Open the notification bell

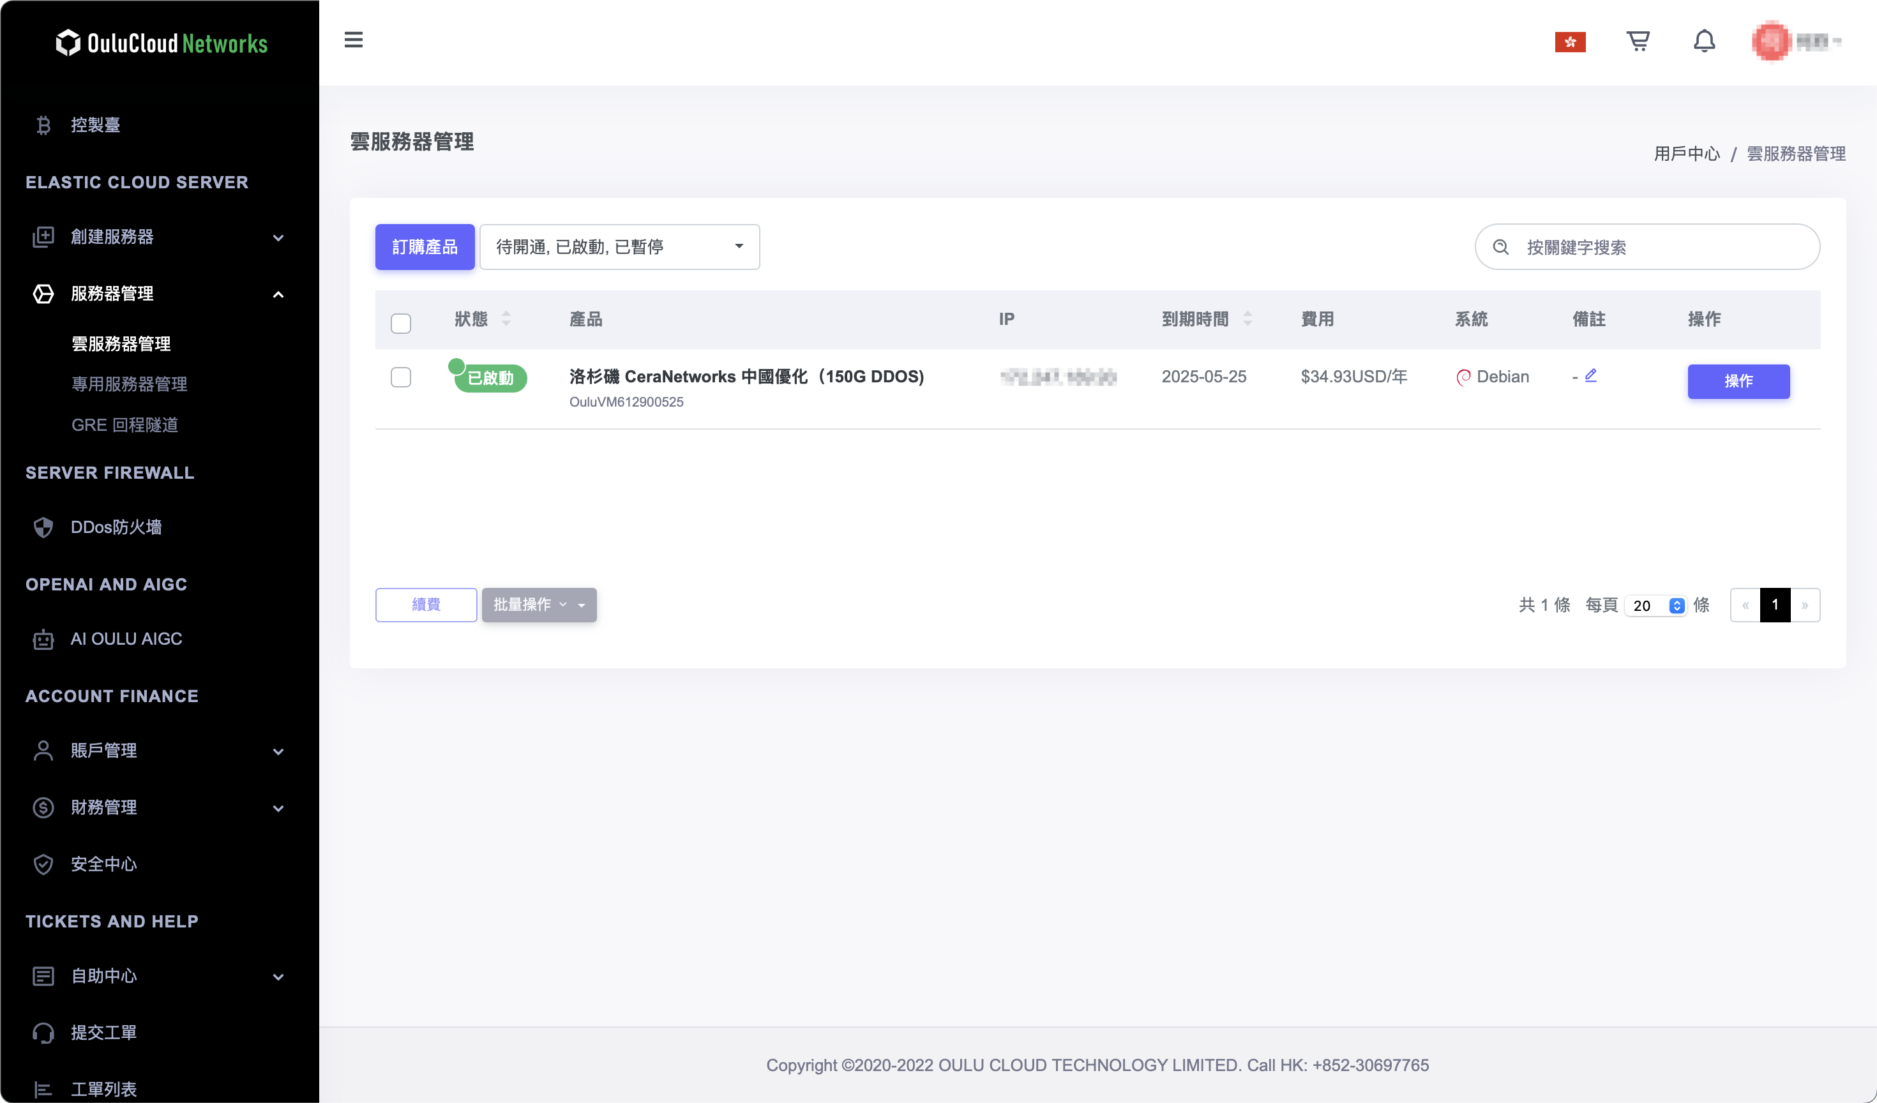[x=1703, y=41]
